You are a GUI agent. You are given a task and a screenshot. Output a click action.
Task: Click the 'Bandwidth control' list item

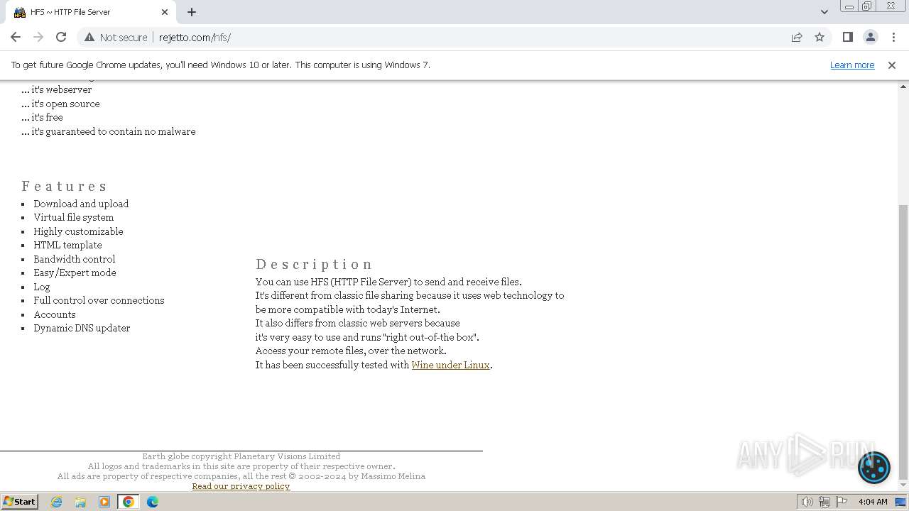(74, 259)
